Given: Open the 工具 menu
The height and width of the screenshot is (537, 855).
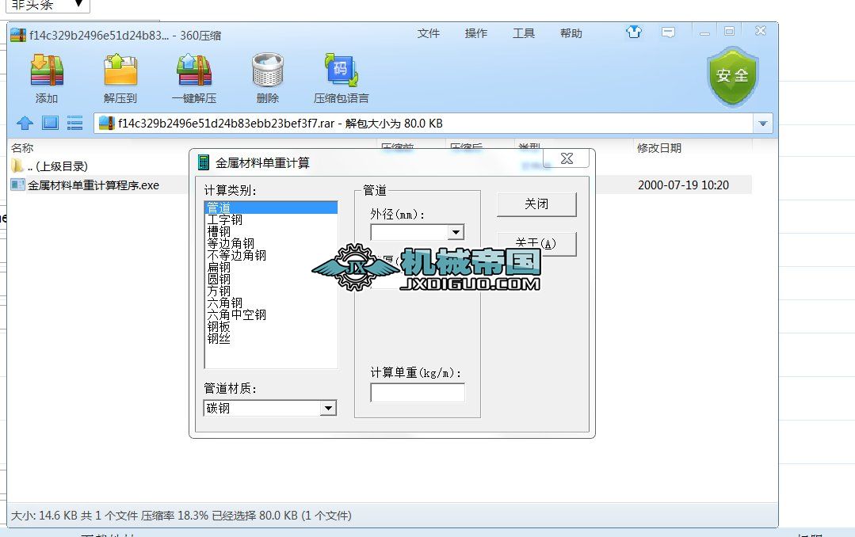Looking at the screenshot, I should tap(524, 33).
